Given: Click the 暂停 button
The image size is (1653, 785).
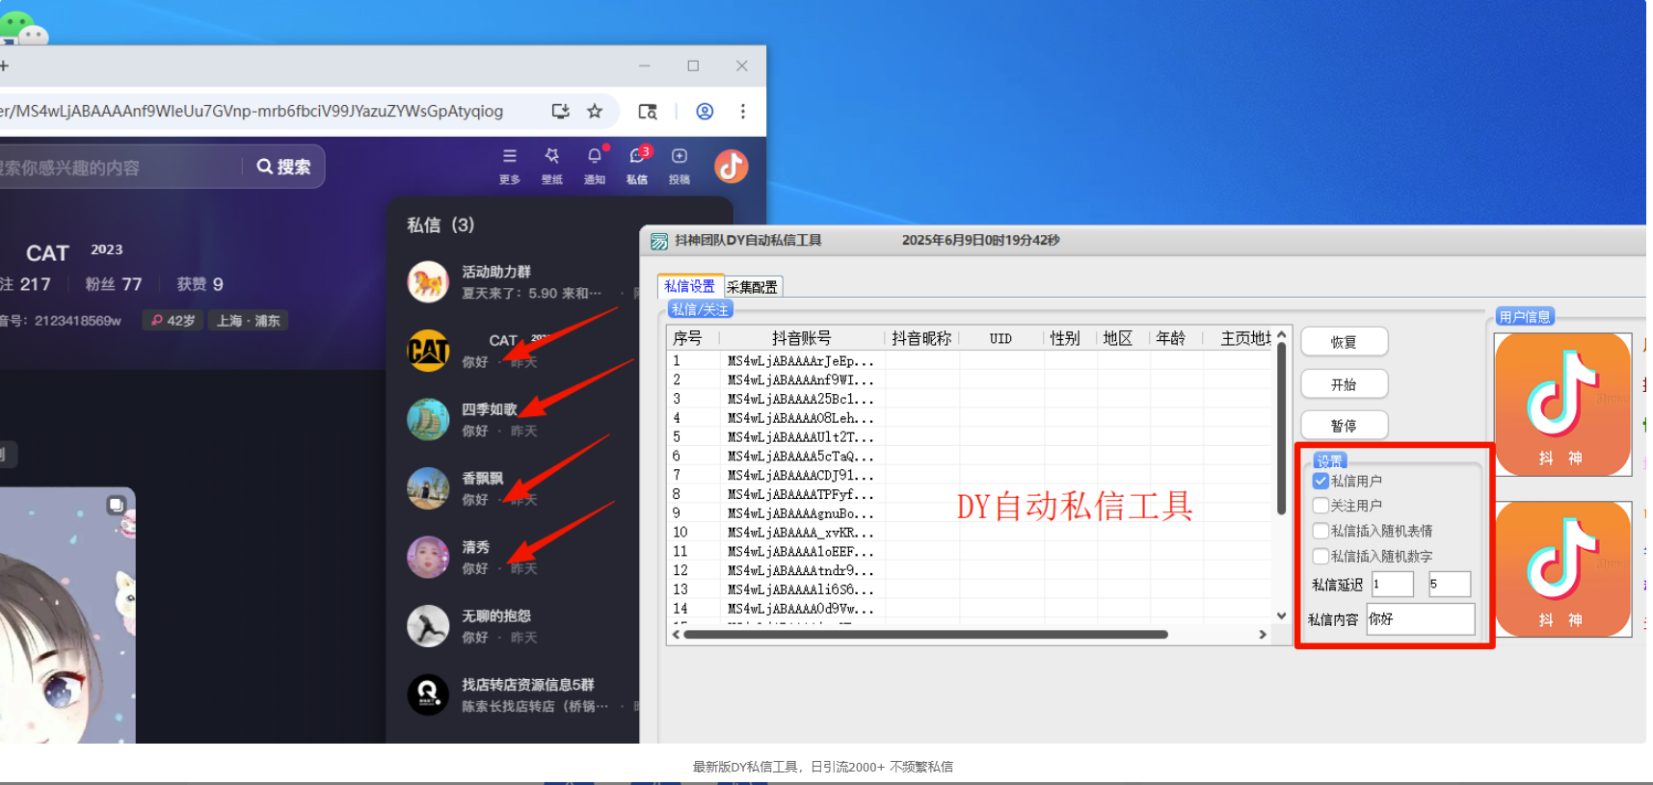Looking at the screenshot, I should click(1345, 426).
